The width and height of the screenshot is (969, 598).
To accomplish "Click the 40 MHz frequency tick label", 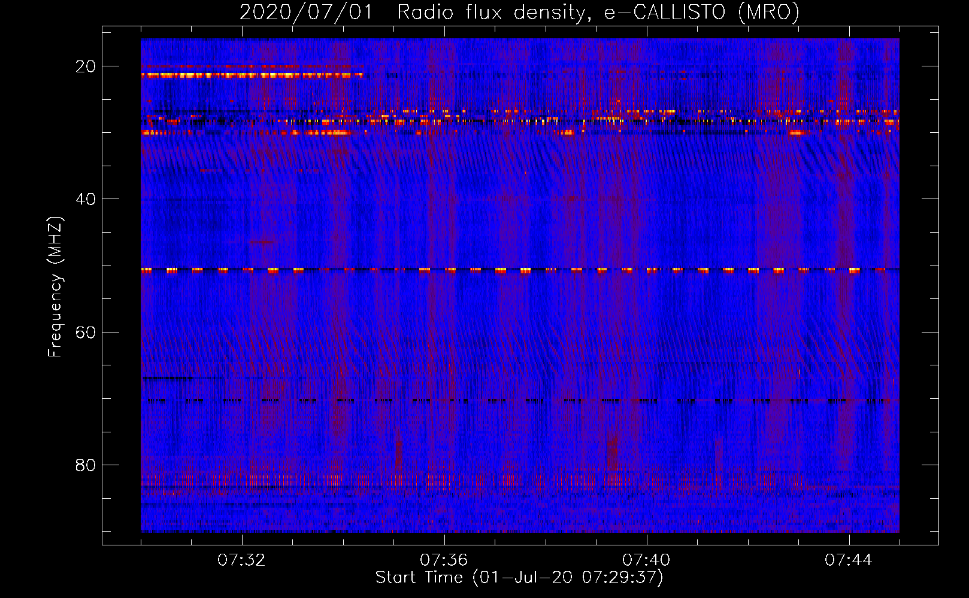I will pos(86,199).
